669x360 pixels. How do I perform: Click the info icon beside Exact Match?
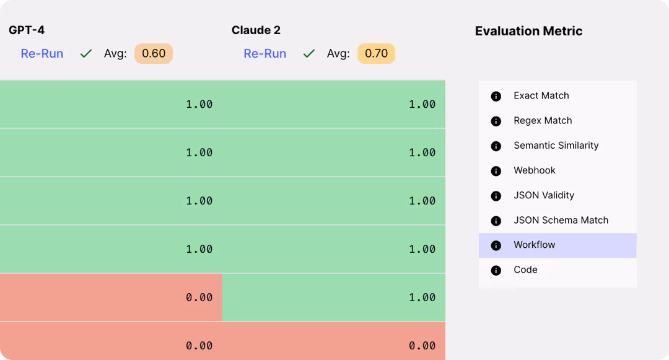(x=496, y=96)
